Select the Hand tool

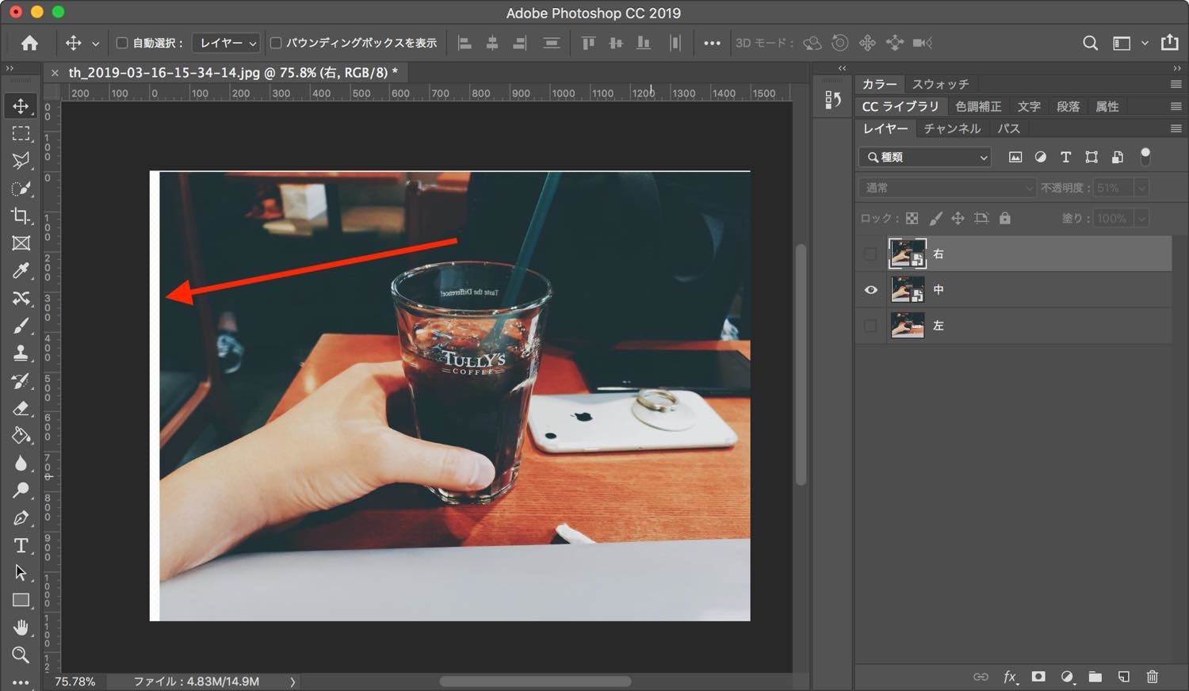[x=21, y=628]
